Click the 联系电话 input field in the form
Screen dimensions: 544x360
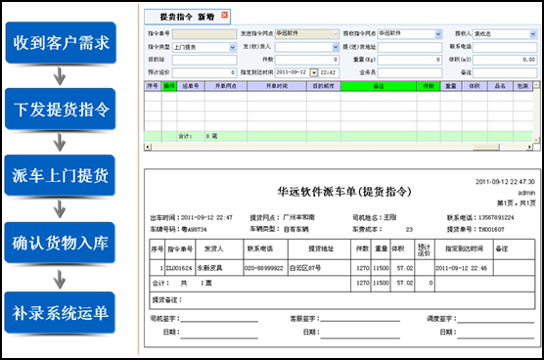pos(505,47)
